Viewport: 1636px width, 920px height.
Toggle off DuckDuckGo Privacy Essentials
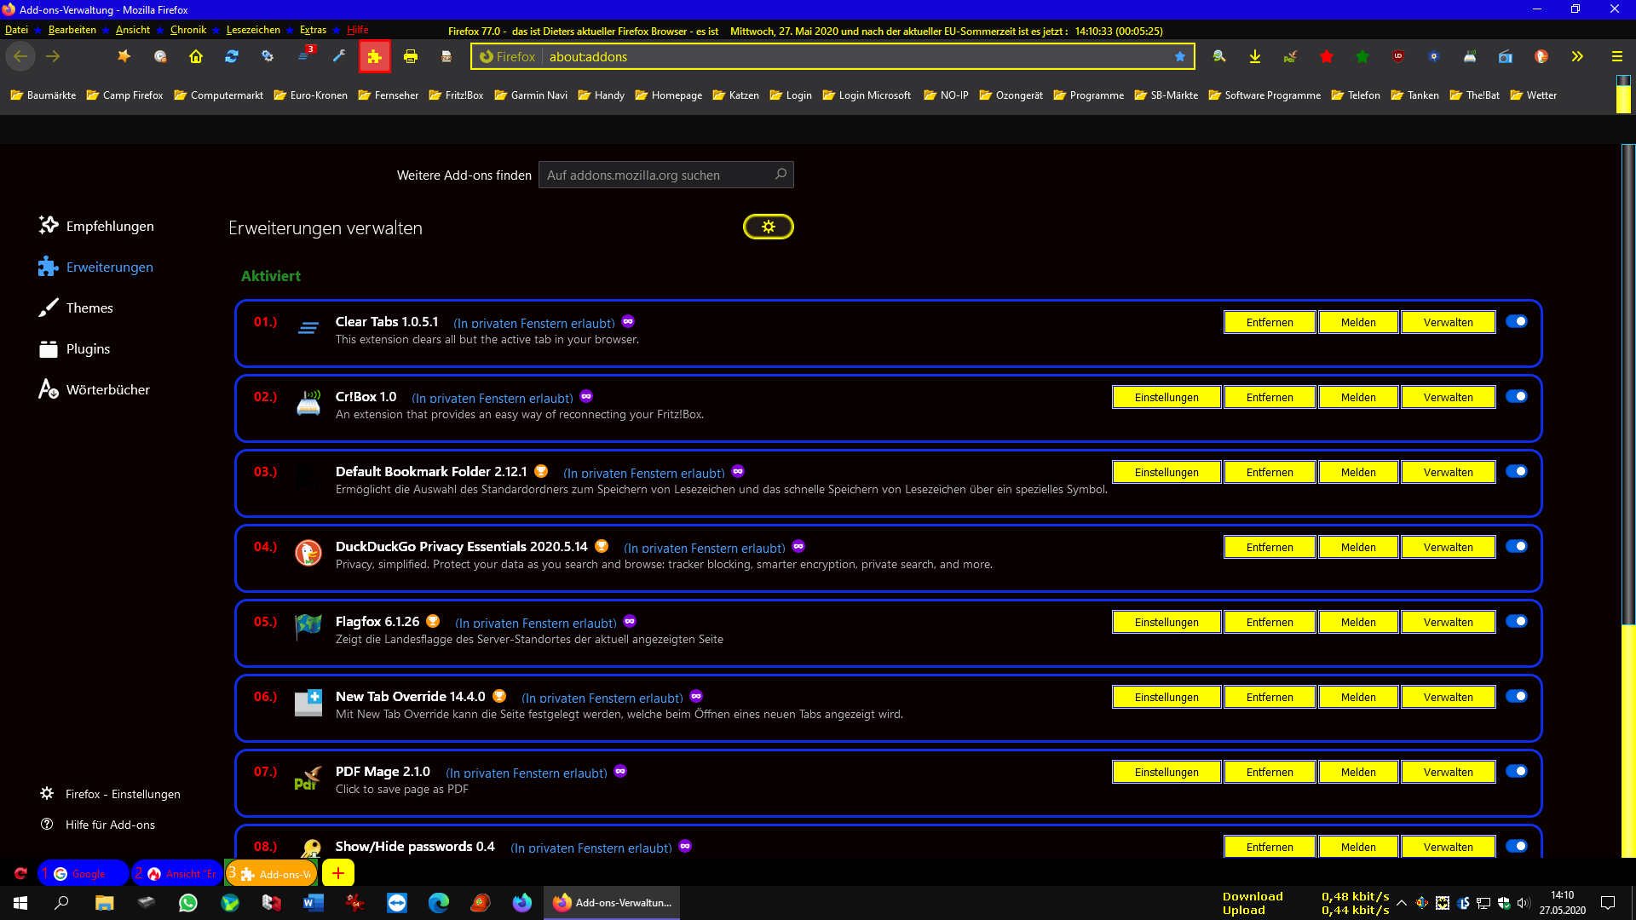[1517, 546]
